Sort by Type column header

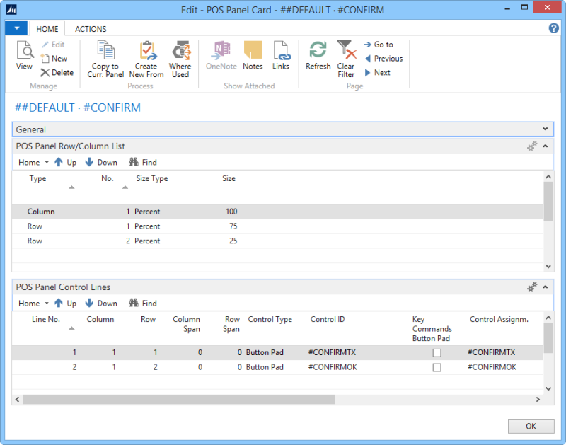pos(37,179)
